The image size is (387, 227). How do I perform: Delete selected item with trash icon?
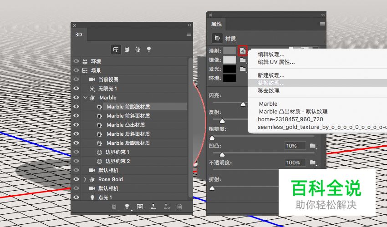(x=180, y=207)
